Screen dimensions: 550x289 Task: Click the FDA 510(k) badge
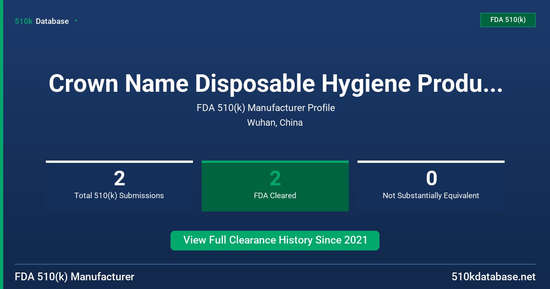tap(508, 20)
